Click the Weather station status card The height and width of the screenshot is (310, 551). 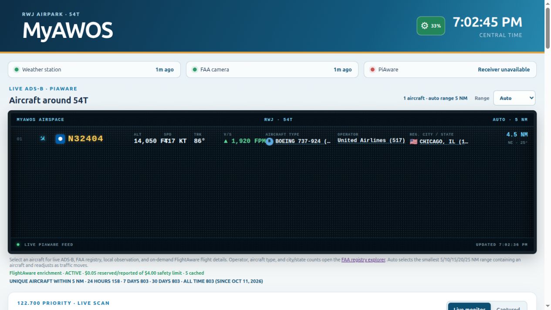(x=94, y=70)
